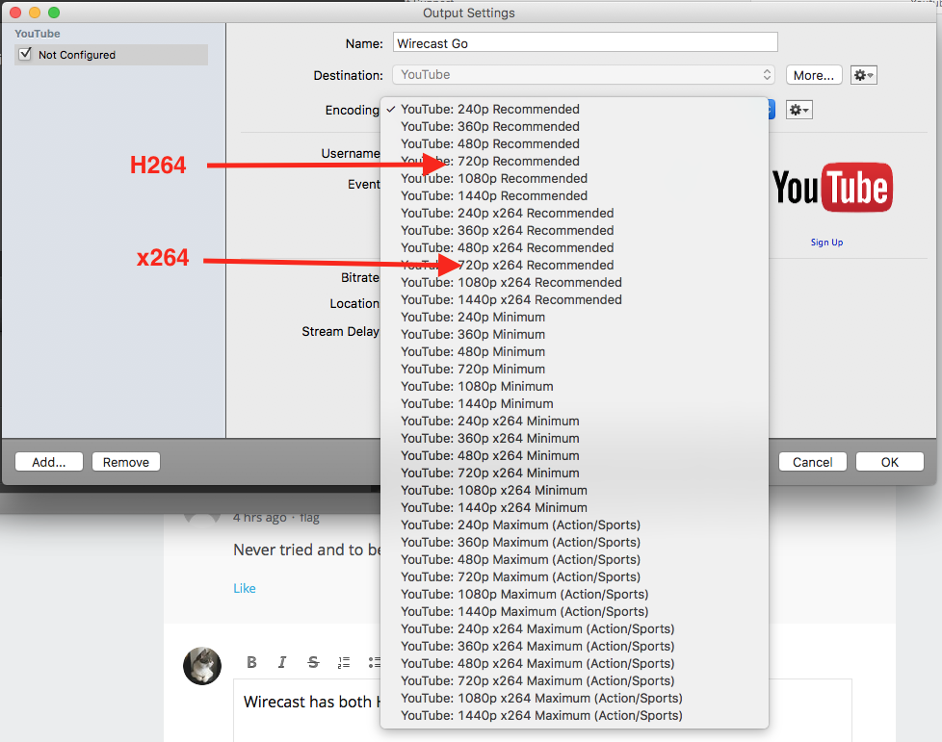Choose YouTube: 720p Maximum (Action/Sports)
Viewport: 942px width, 742px height.
coord(574,577)
